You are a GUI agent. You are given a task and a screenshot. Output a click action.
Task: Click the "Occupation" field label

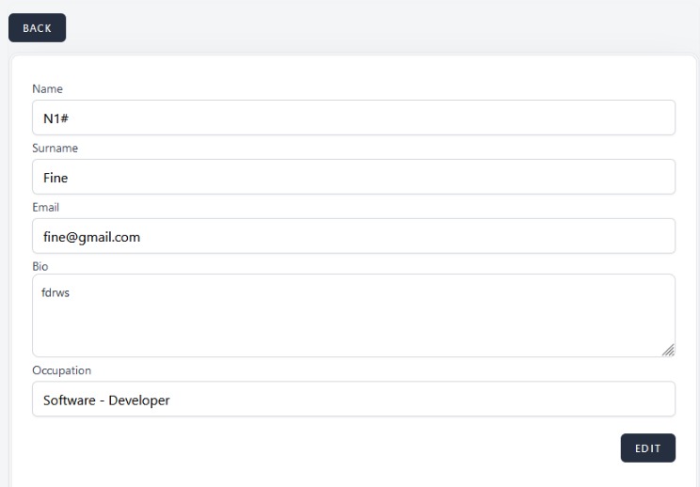coord(61,370)
